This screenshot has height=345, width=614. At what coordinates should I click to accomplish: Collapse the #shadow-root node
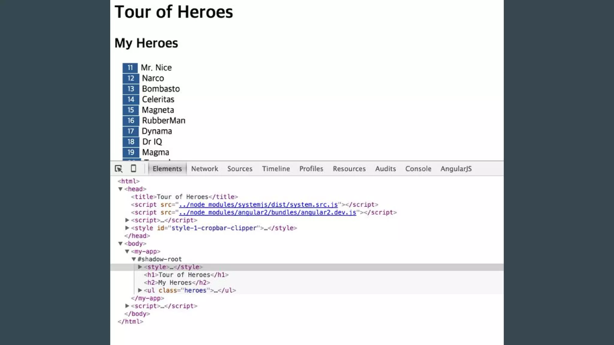pos(134,259)
